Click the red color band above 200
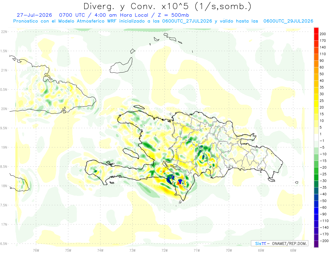 pyautogui.click(x=316, y=31)
